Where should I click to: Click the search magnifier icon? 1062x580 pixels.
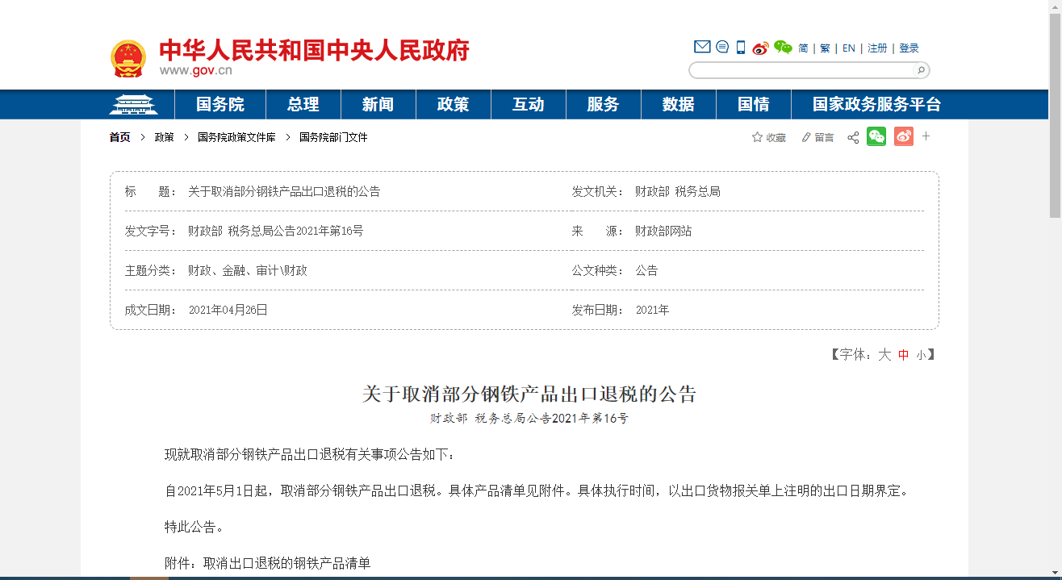click(x=921, y=70)
